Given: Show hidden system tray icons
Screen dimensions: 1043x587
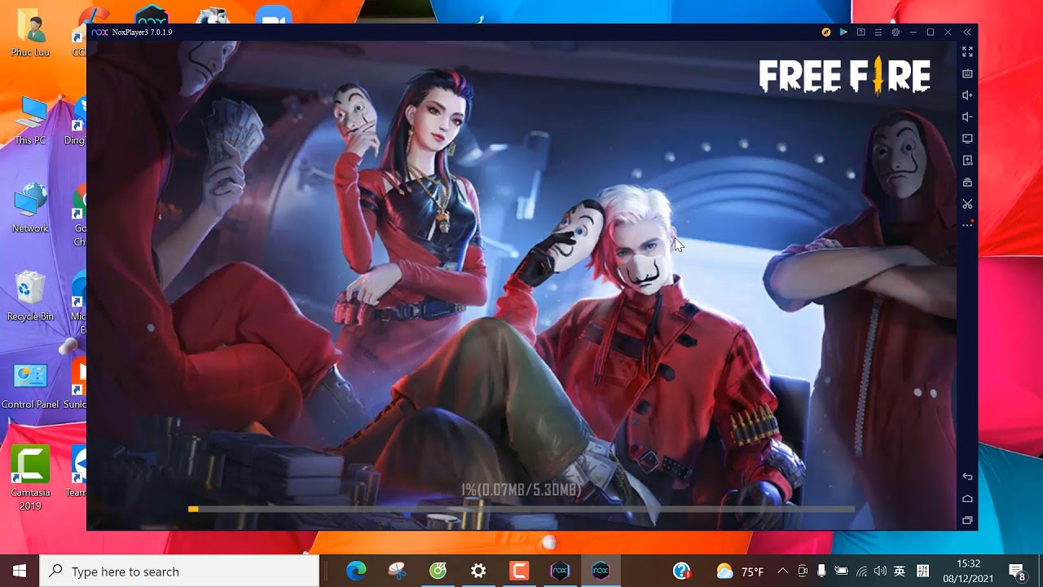Looking at the screenshot, I should pyautogui.click(x=783, y=572).
